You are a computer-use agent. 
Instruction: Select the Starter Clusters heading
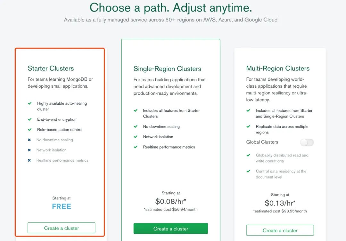(51, 68)
